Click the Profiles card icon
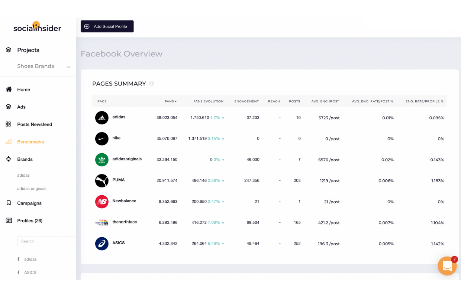Screen dimensions: 461x297 9,221
